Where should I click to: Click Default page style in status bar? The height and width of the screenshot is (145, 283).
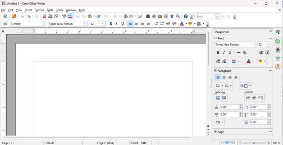click(49, 143)
